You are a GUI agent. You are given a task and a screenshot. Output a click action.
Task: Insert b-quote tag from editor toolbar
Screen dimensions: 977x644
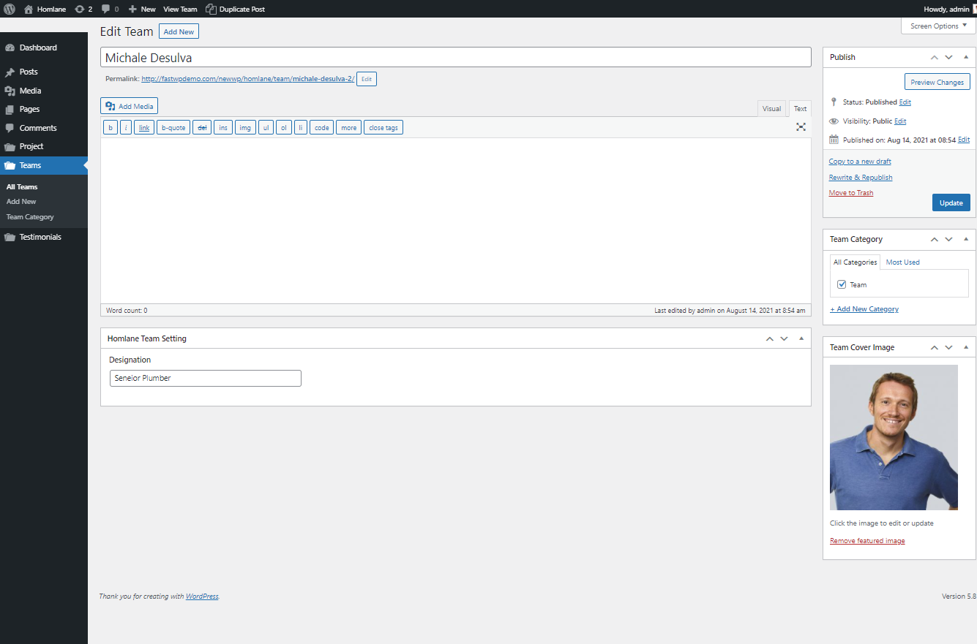[173, 128]
